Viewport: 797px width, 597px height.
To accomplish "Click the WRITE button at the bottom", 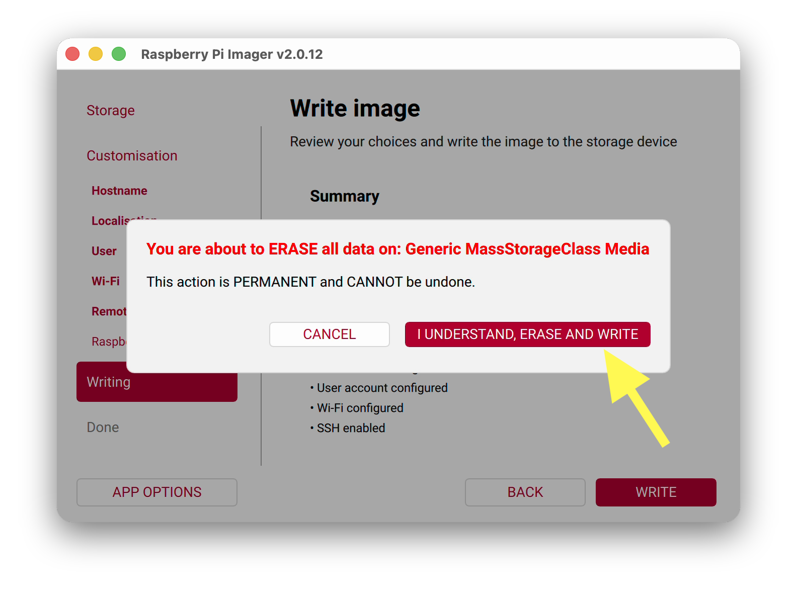I will pos(656,492).
